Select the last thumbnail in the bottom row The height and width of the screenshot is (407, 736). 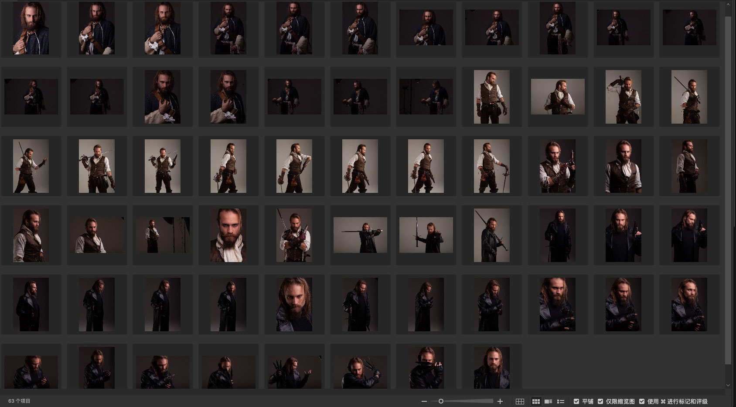[x=492, y=368]
